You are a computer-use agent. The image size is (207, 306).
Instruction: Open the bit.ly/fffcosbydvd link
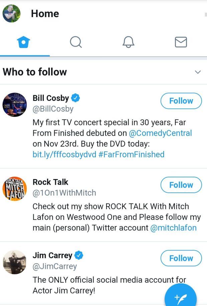(x=64, y=154)
